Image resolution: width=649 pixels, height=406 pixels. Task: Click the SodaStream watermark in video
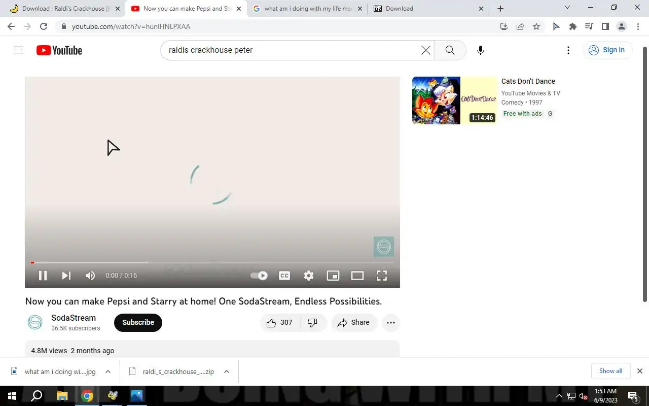tap(384, 247)
